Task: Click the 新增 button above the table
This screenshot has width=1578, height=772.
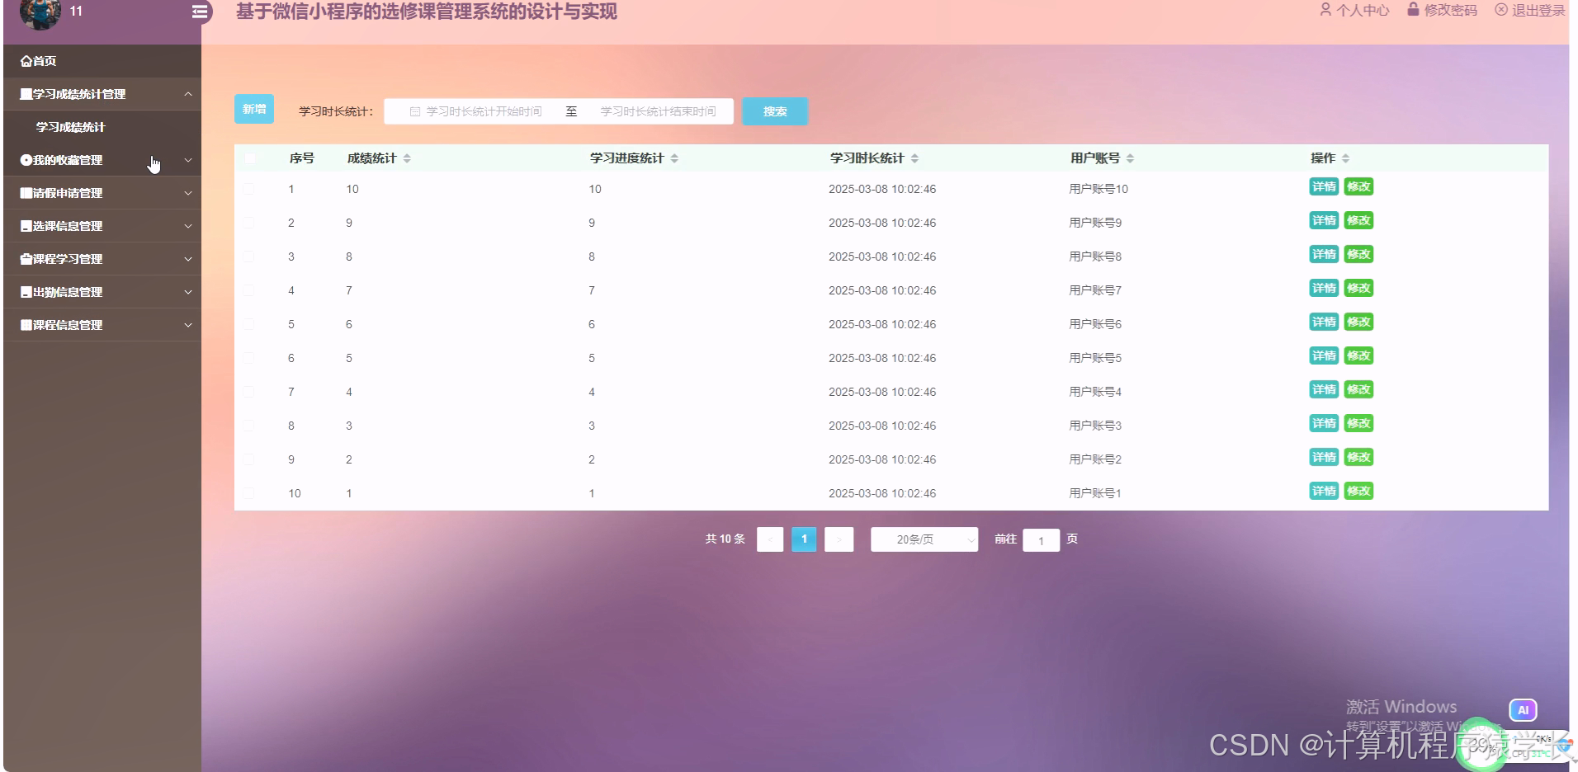Action: (x=253, y=108)
